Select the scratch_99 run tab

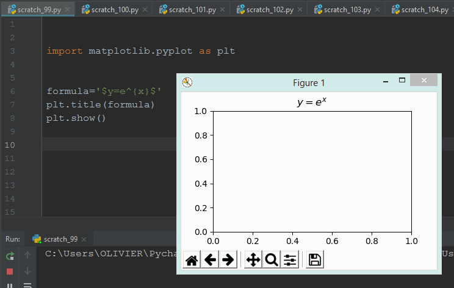coord(60,239)
